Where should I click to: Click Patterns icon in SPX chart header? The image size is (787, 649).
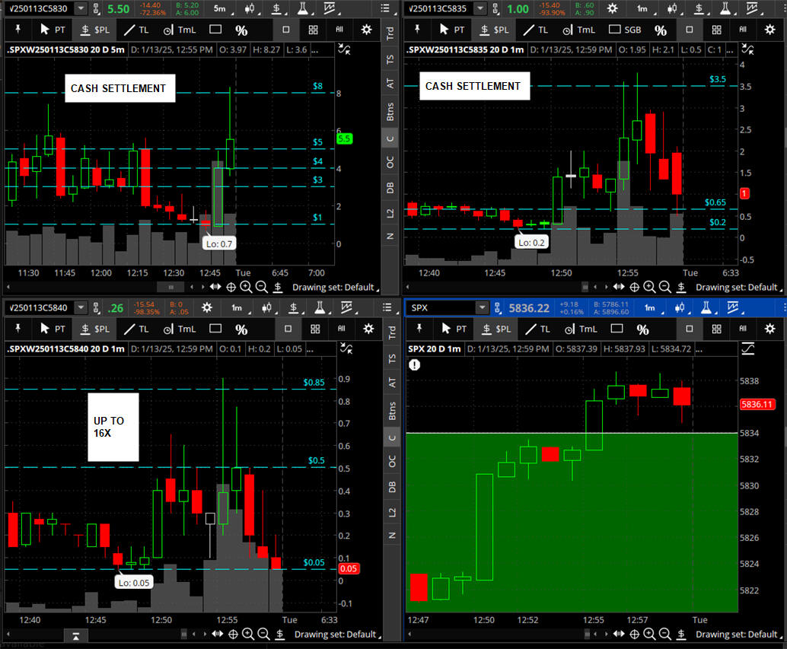pos(733,307)
